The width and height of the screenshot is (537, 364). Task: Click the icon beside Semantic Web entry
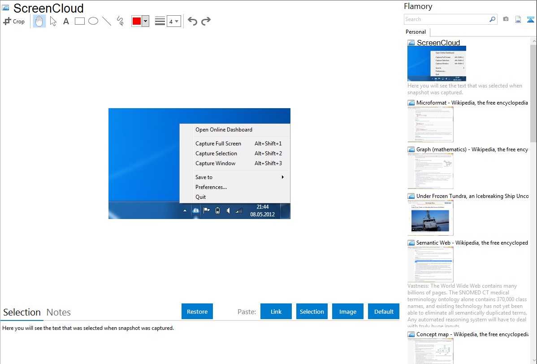click(411, 243)
